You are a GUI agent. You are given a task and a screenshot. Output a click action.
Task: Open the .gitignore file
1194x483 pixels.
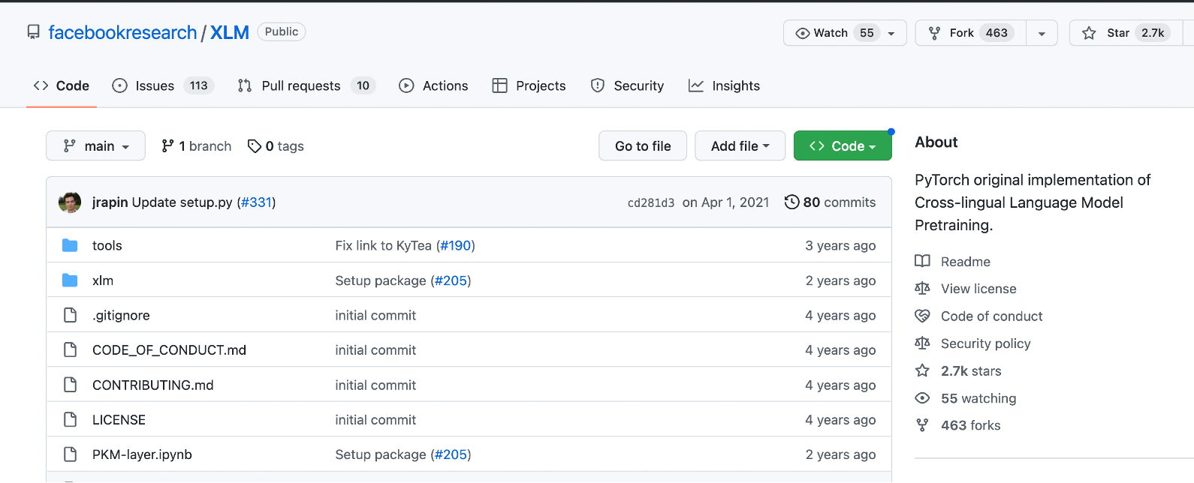click(x=121, y=316)
